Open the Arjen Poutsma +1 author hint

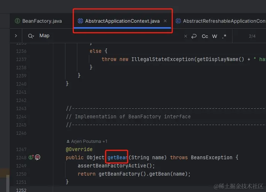coord(87,141)
